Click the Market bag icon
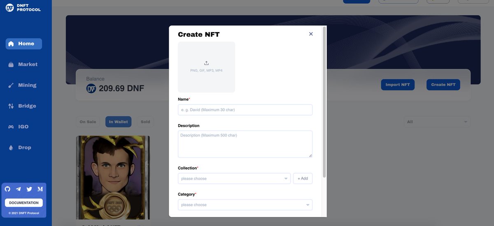Screen dimensions: 494x226 pyautogui.click(x=11, y=65)
